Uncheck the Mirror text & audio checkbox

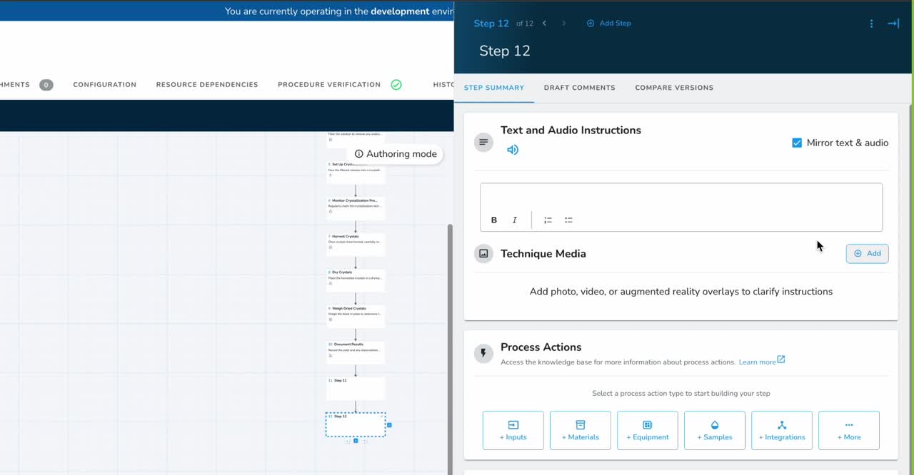click(x=797, y=143)
